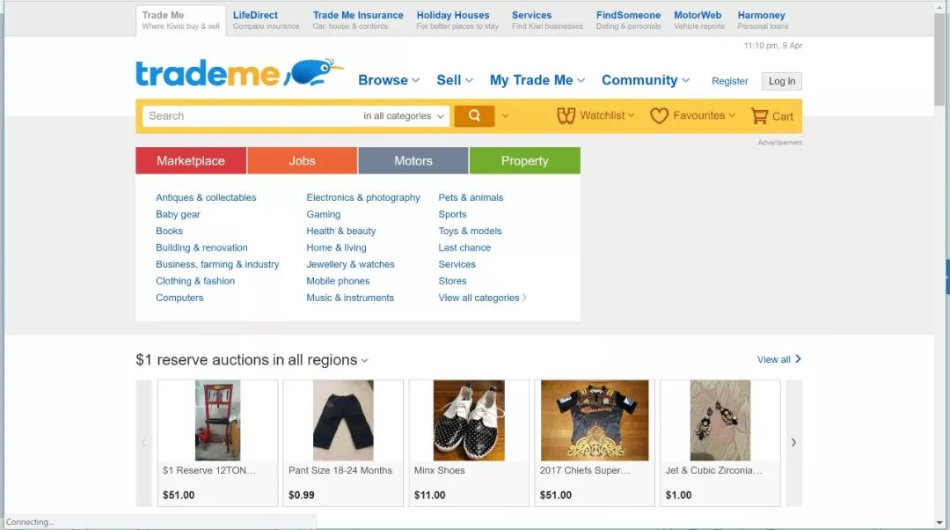Advance carousel with right arrow
The height and width of the screenshot is (530, 950).
coord(793,443)
